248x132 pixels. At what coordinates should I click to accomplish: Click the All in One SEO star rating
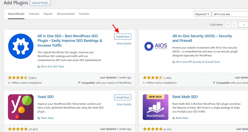click(x=18, y=78)
